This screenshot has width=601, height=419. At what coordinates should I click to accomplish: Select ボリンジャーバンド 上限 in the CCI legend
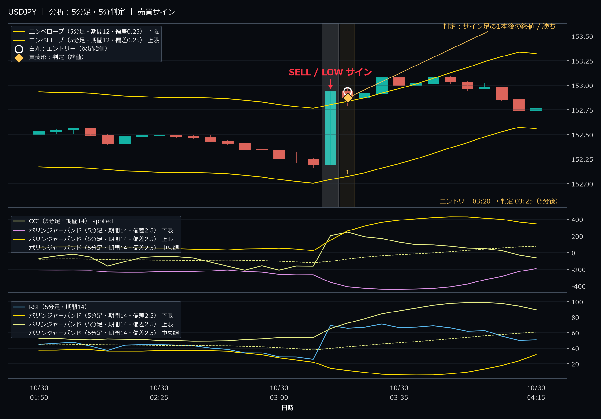[x=93, y=239]
